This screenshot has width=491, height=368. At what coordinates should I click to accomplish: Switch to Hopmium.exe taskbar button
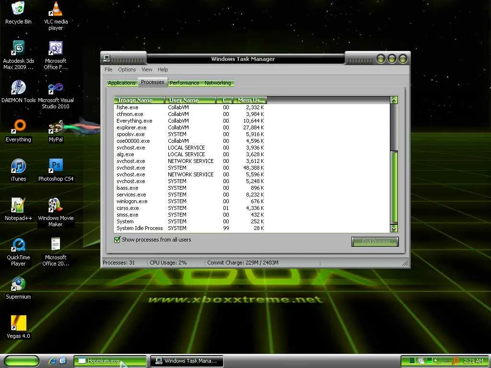110,361
